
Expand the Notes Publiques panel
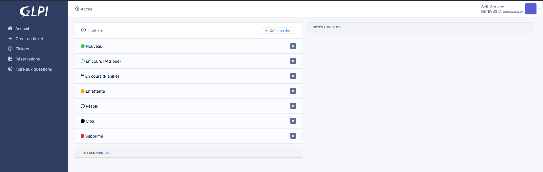[326, 27]
